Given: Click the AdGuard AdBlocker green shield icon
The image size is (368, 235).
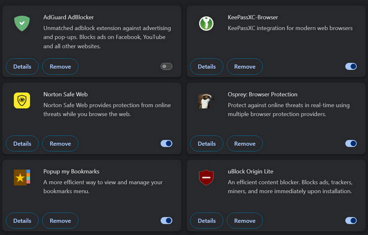Looking at the screenshot, I should coord(22,23).
